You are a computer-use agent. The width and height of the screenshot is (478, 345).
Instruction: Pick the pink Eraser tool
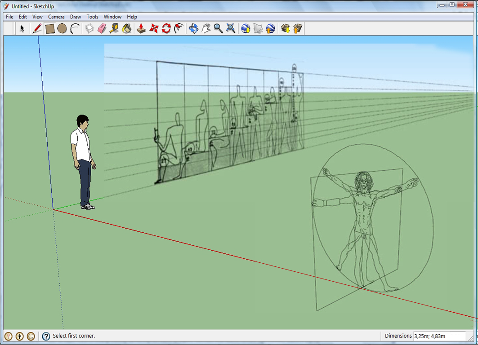102,29
